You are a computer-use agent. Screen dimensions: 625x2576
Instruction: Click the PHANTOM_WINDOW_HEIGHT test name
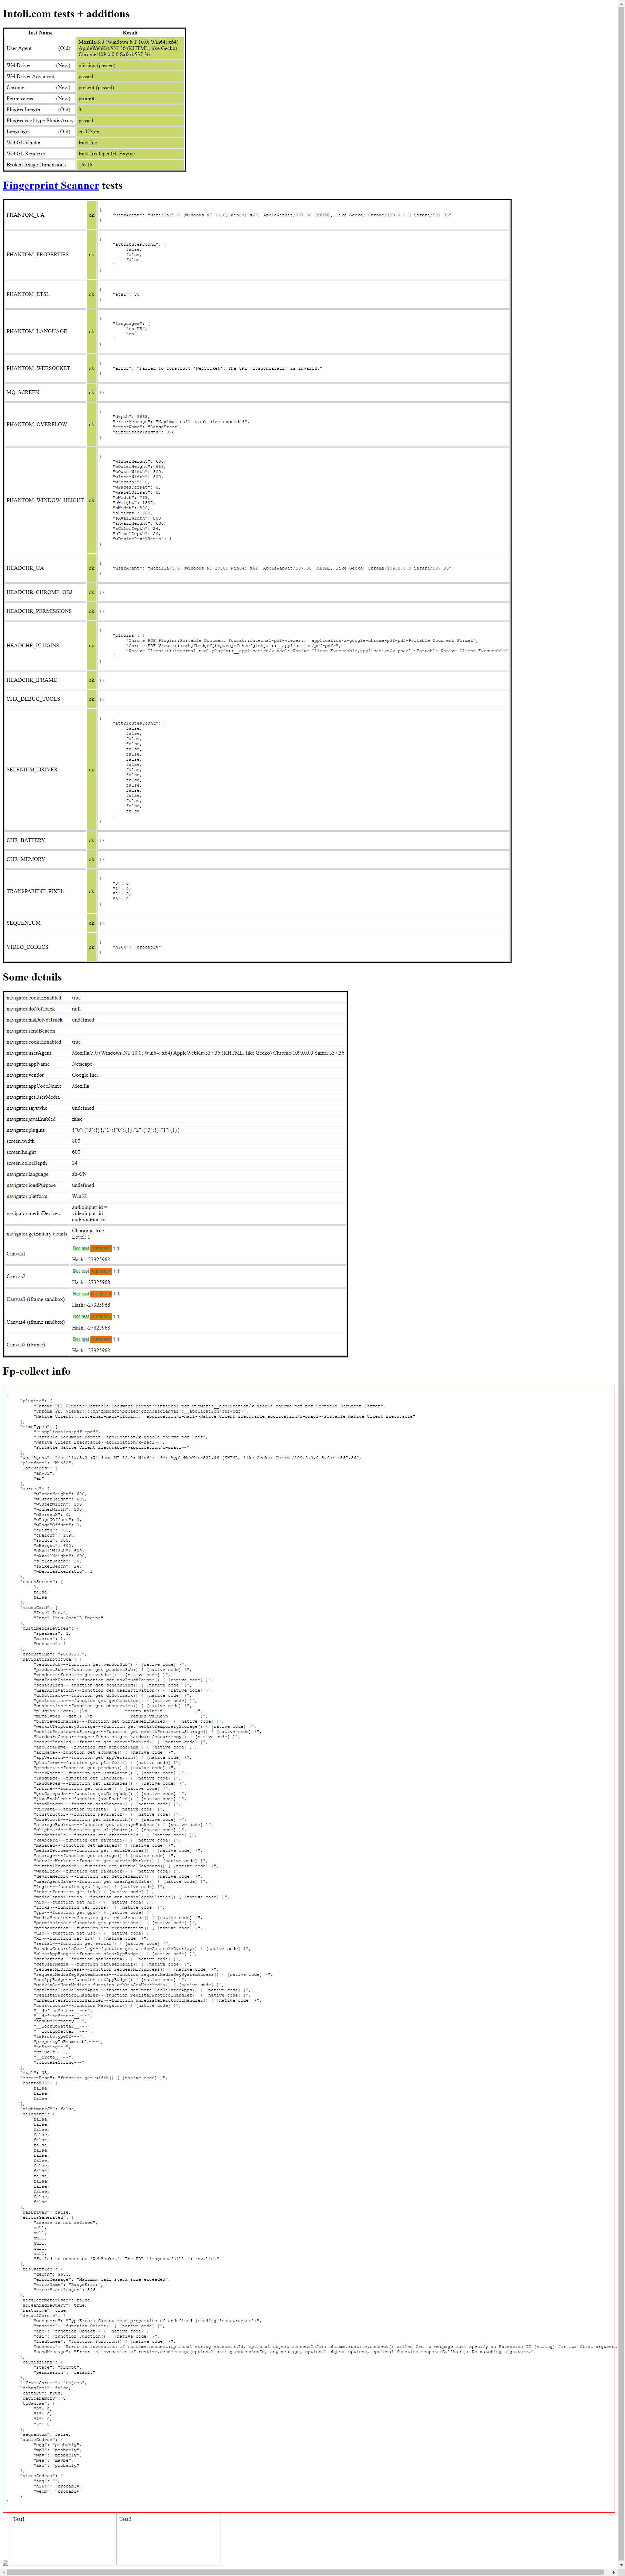click(45, 500)
